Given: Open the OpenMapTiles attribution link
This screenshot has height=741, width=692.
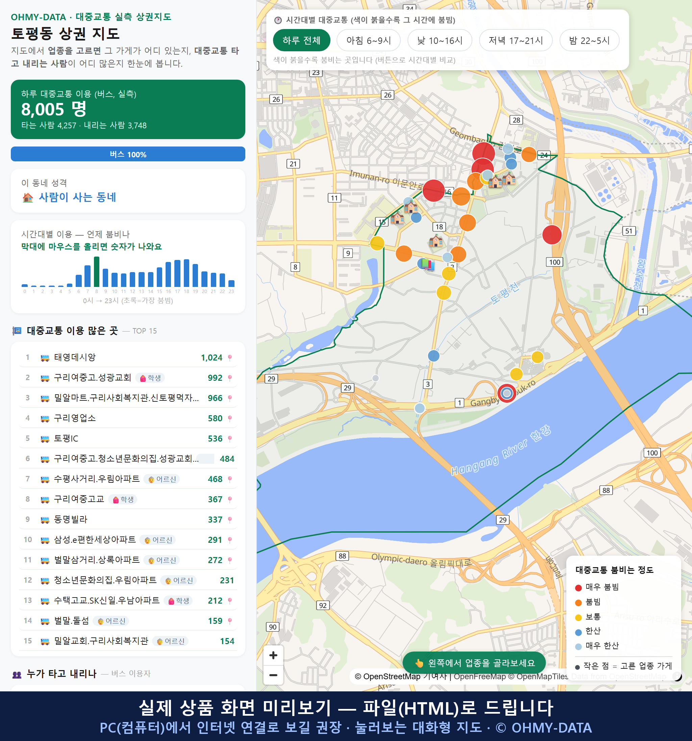Looking at the screenshot, I should [538, 677].
